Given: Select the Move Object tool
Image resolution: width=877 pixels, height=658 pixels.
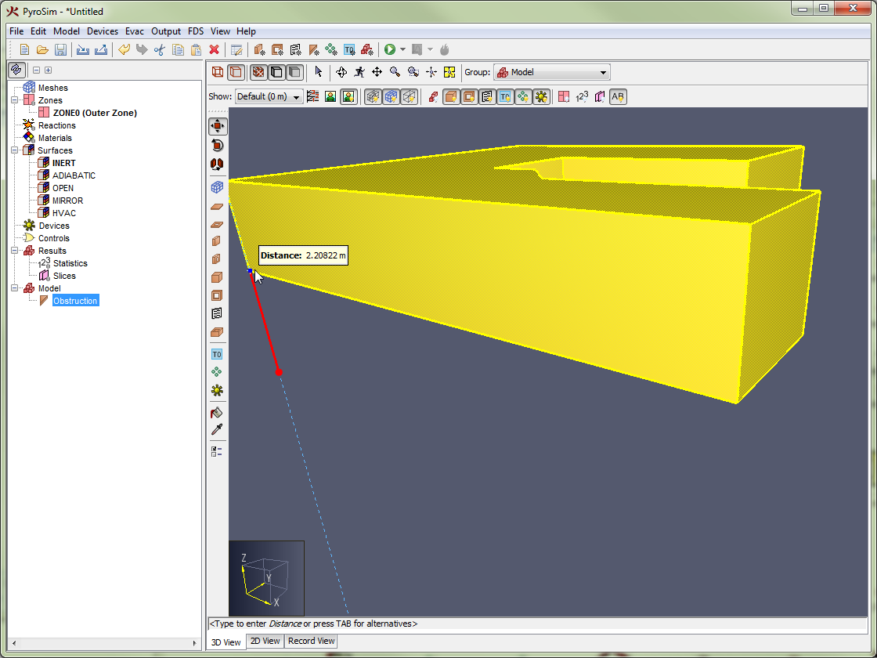Looking at the screenshot, I should coord(218,126).
